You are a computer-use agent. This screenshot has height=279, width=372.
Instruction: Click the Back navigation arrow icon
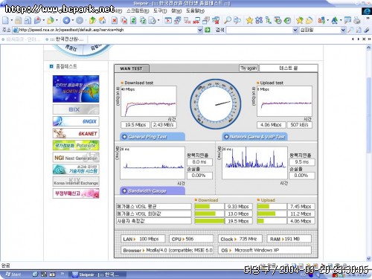(66, 21)
